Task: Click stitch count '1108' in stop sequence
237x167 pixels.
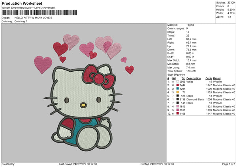Action: pos(182,114)
